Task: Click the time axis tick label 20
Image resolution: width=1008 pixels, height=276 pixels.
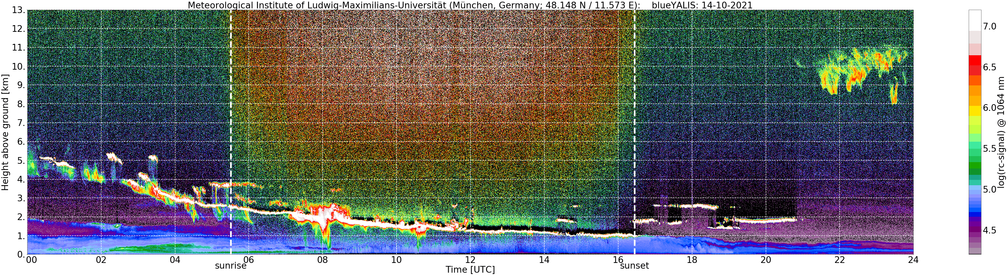Action: pyautogui.click(x=765, y=260)
